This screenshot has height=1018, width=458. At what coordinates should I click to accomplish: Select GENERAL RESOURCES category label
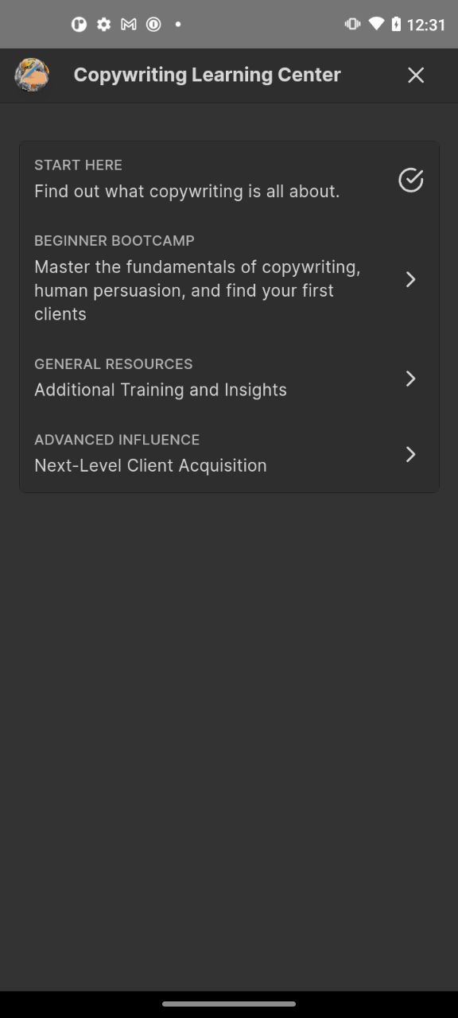114,364
